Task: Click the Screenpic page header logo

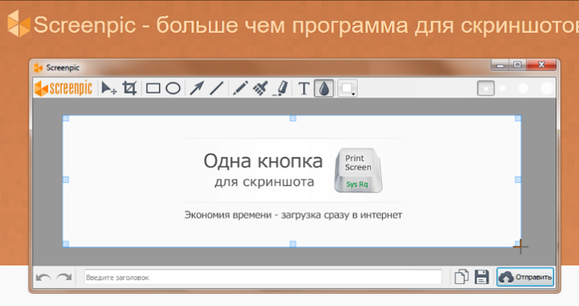Action: coord(19,23)
